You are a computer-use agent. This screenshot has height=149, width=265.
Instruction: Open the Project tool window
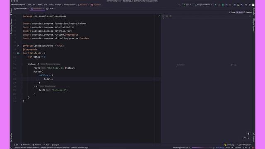11,12
